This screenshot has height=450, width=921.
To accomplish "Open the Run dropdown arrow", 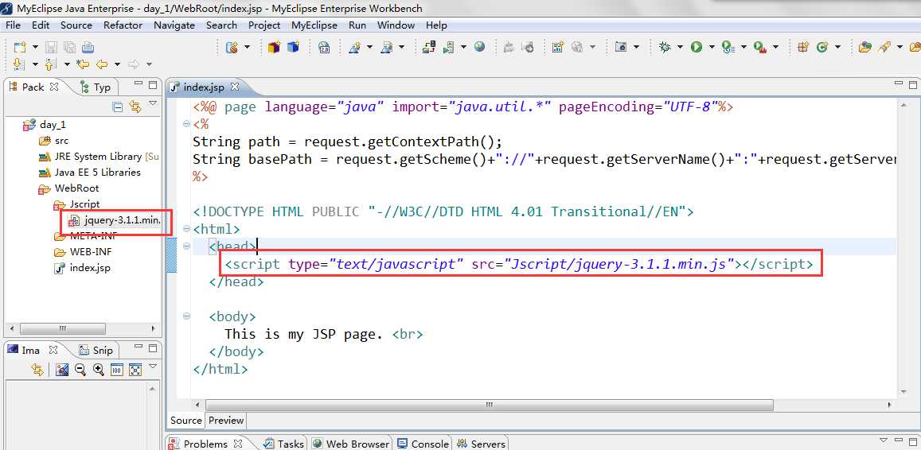I will tap(712, 48).
